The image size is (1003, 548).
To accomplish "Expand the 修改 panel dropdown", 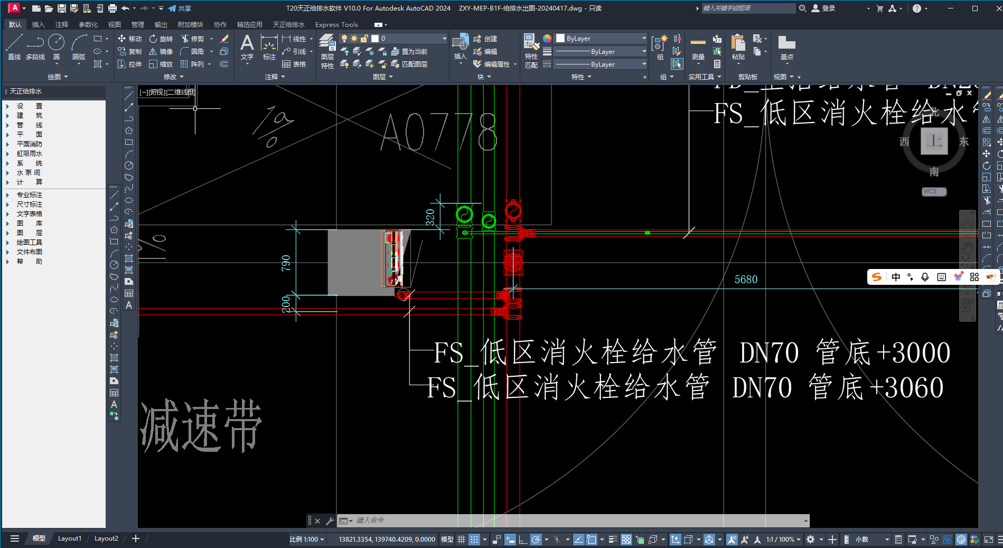I will click(174, 77).
